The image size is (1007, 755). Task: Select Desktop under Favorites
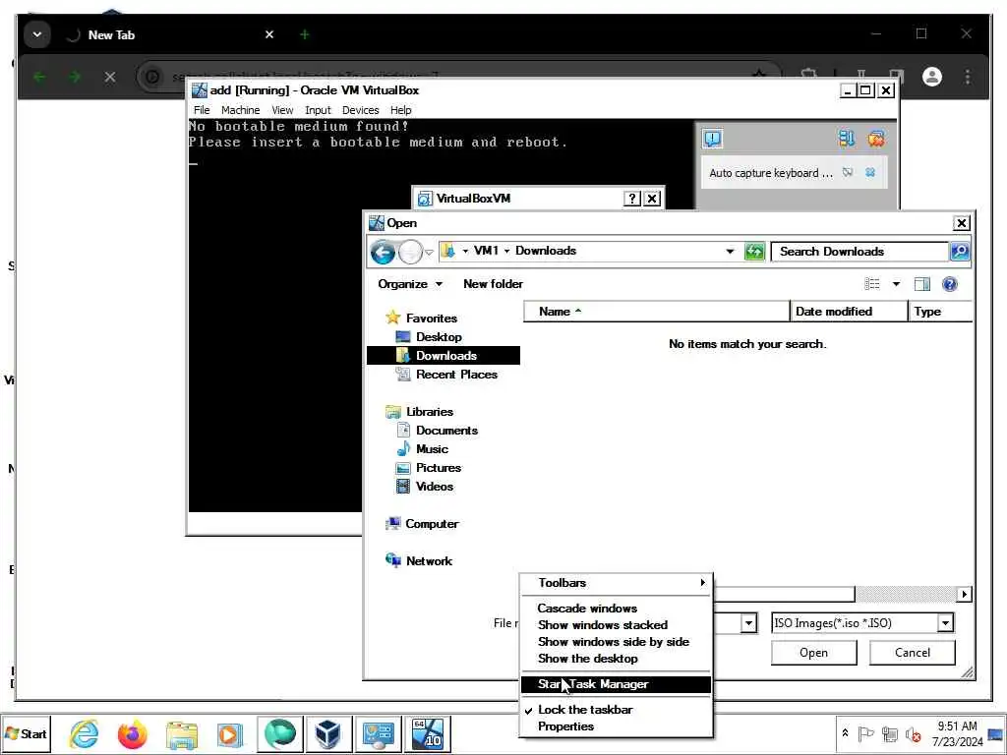(438, 337)
